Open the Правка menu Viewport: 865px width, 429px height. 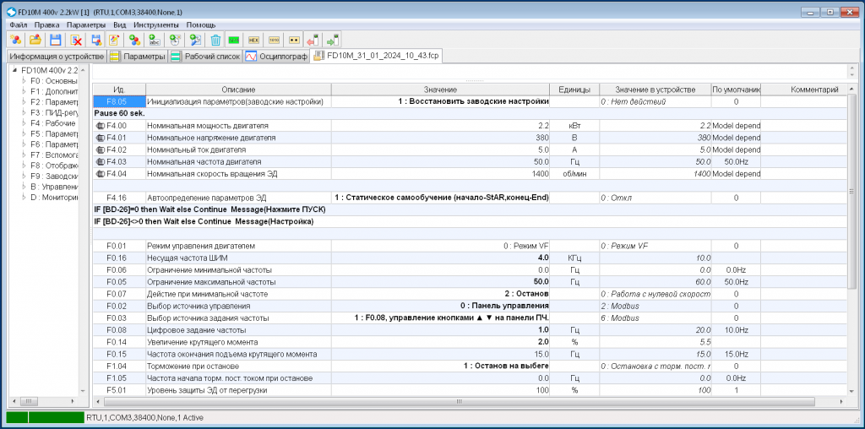47,24
